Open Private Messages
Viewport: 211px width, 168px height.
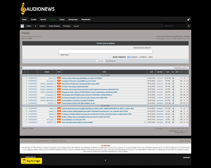[x=54, y=26]
